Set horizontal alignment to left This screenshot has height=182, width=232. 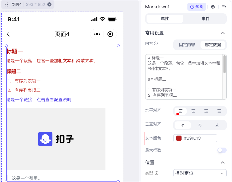180,111
